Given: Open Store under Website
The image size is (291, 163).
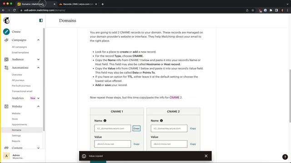Looking at the screenshot, I should pos(15,119).
